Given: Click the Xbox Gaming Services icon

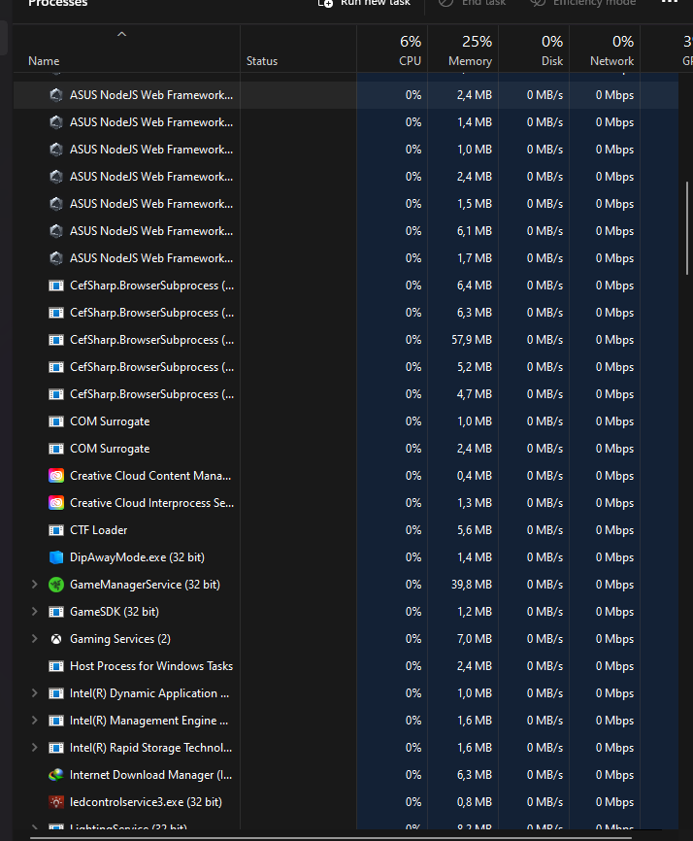Looking at the screenshot, I should [x=56, y=639].
